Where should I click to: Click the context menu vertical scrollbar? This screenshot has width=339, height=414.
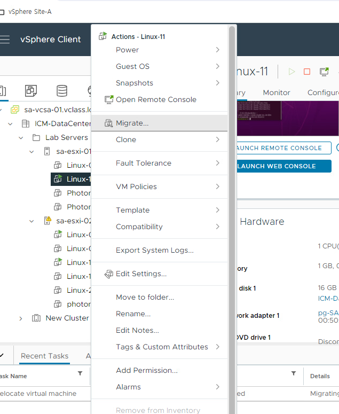[232, 220]
